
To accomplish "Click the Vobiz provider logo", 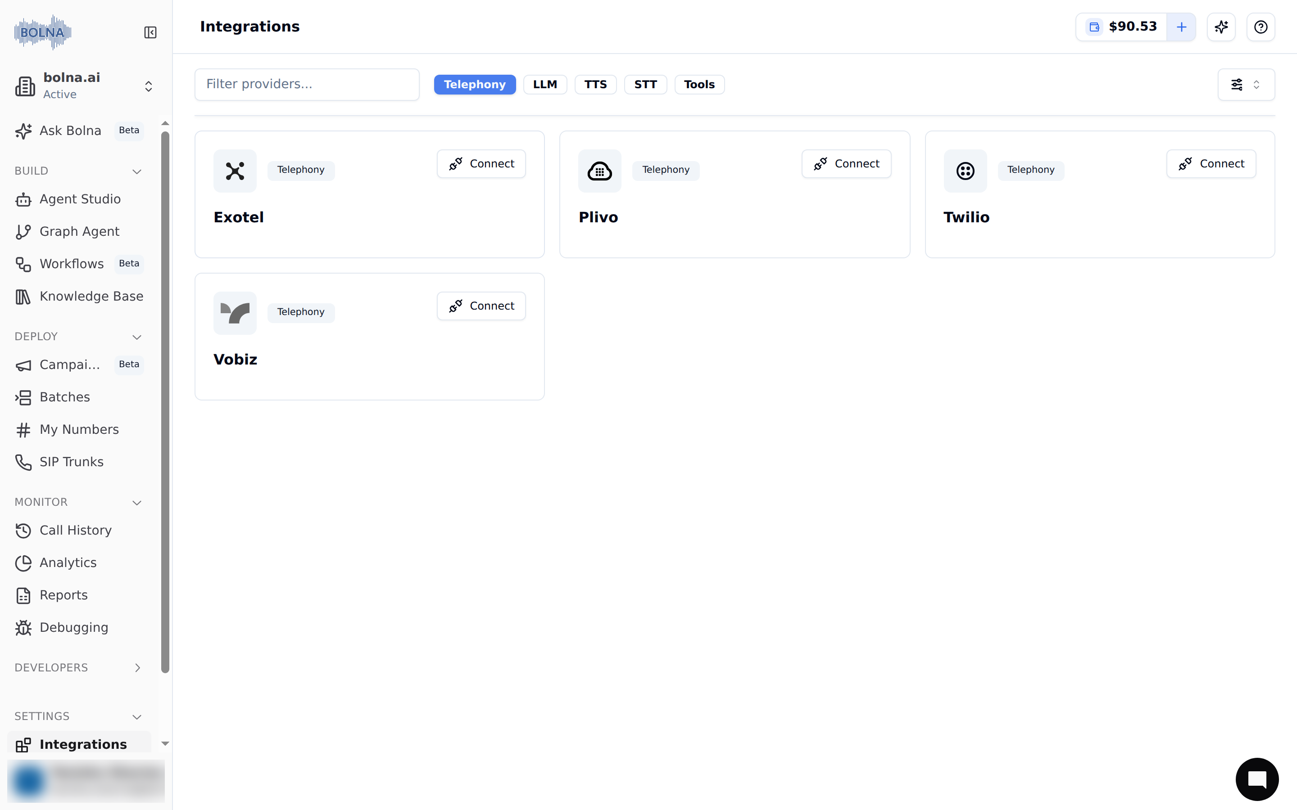I will (235, 313).
